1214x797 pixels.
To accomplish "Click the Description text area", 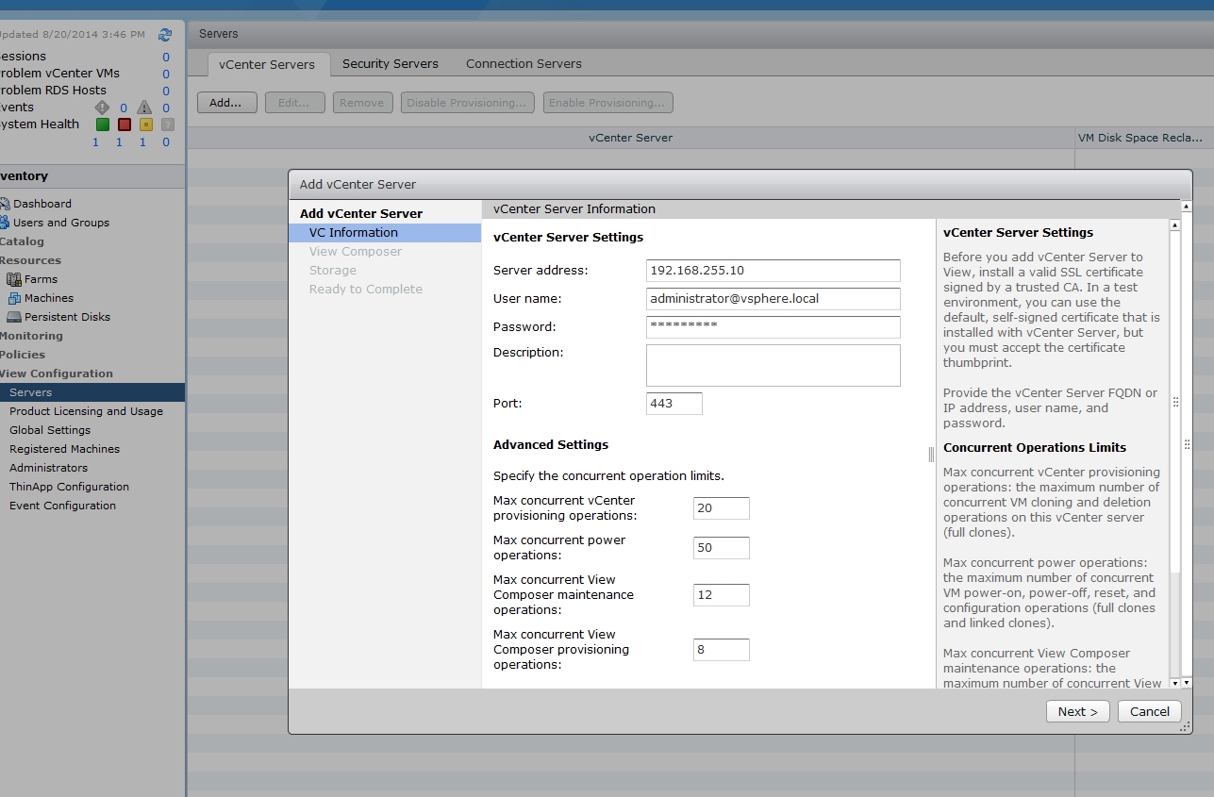I will [x=773, y=365].
